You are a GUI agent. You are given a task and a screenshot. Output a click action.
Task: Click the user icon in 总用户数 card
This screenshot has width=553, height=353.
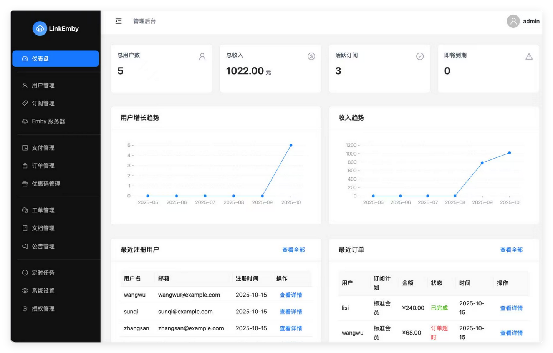coord(202,56)
